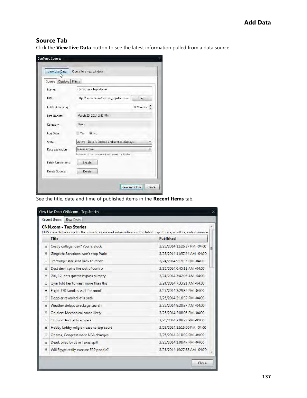
Task: Open the State dropdown
Action: pos(149,142)
